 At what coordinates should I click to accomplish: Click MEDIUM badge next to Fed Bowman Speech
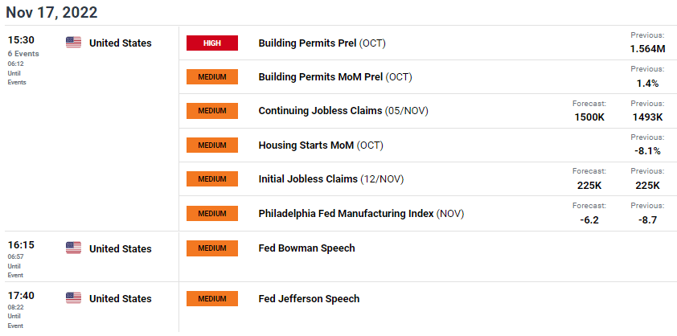212,248
